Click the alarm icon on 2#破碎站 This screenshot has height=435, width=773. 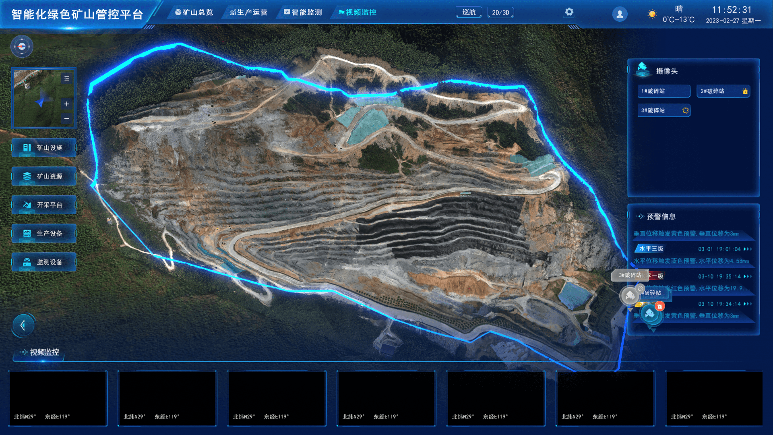[745, 91]
